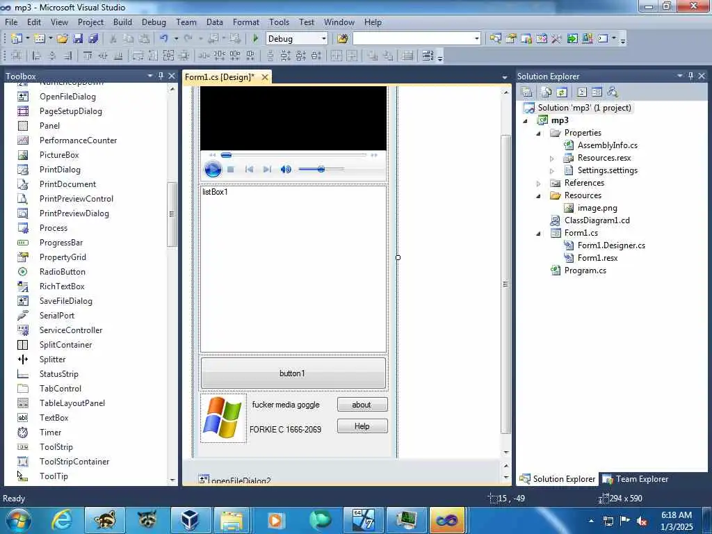
Task: Pick the TextBox control from Toolbox
Action: pyautogui.click(x=54, y=418)
